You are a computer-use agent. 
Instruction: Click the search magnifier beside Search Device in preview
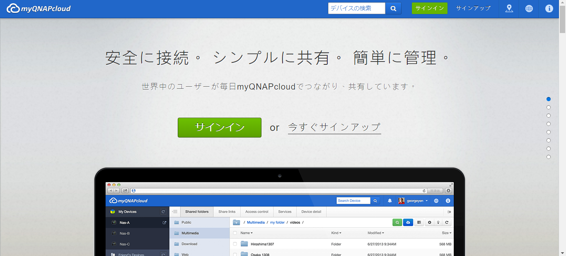click(375, 201)
